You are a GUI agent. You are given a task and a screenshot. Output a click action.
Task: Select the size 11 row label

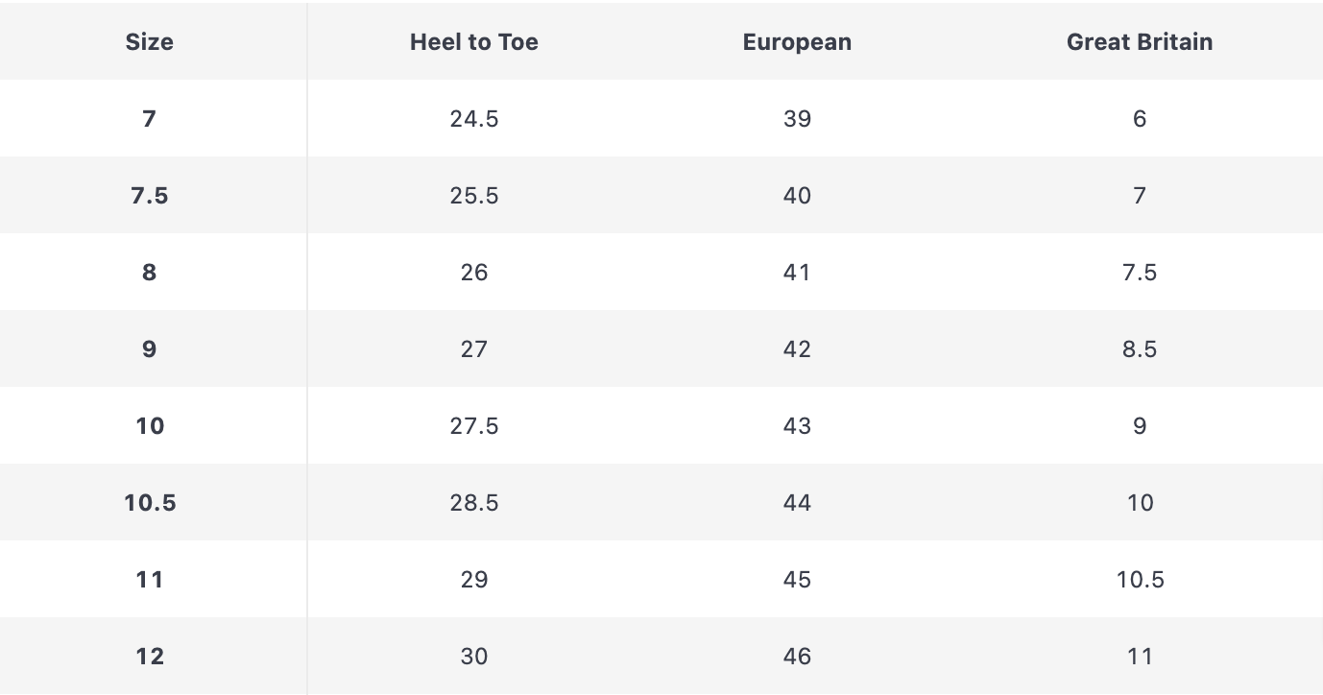pos(149,580)
